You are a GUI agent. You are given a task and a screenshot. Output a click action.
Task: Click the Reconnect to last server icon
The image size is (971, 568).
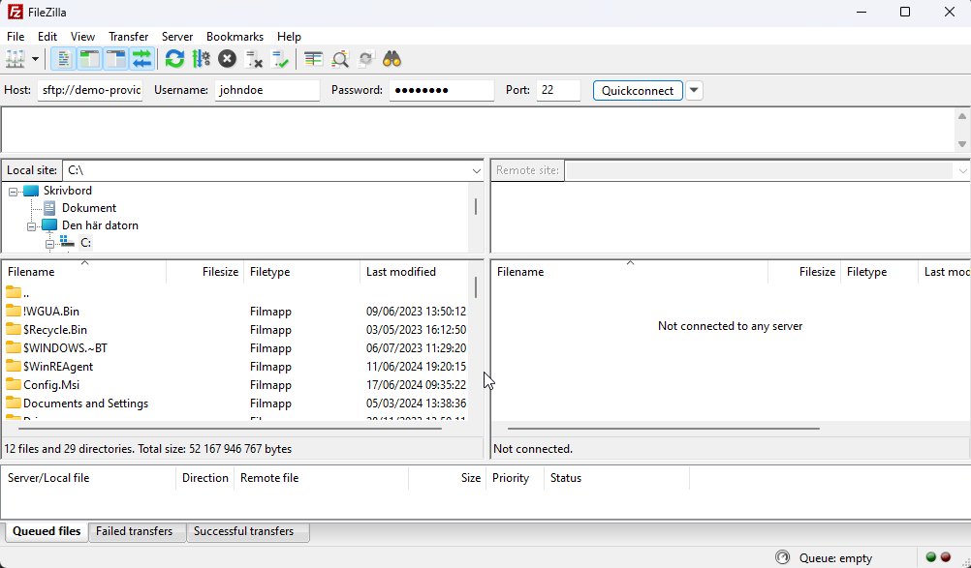tap(280, 59)
